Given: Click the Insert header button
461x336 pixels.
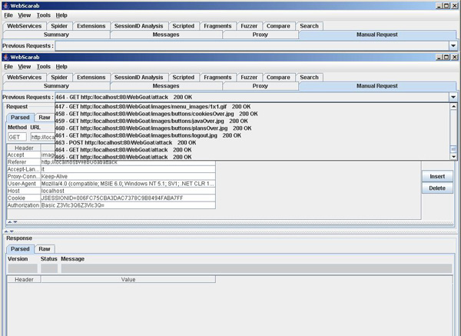Looking at the screenshot, I should pos(437,177).
